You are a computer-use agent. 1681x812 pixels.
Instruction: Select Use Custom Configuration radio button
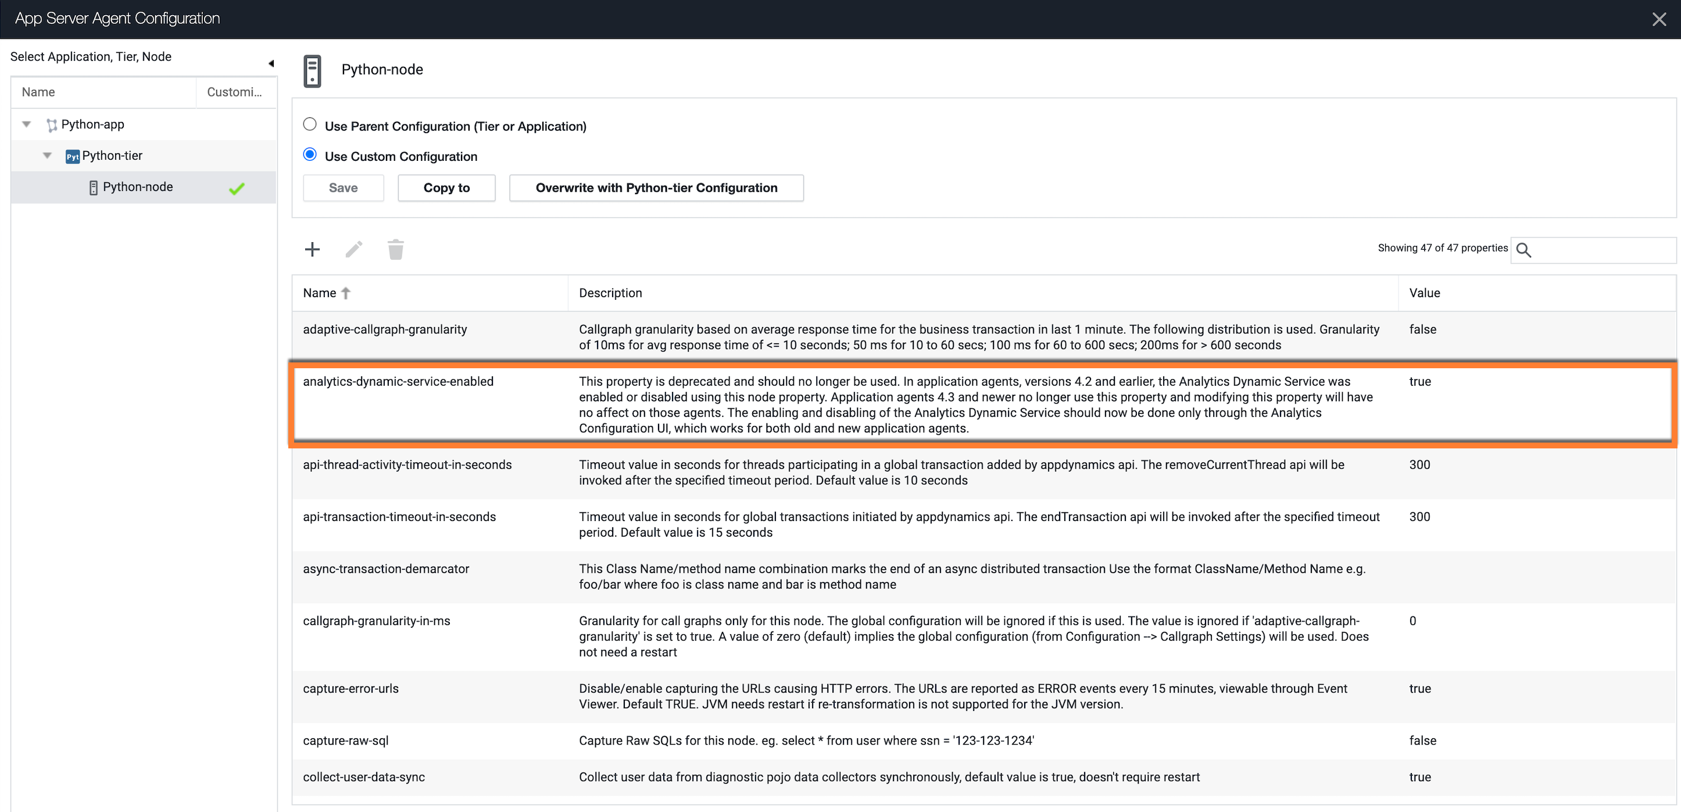coord(310,155)
